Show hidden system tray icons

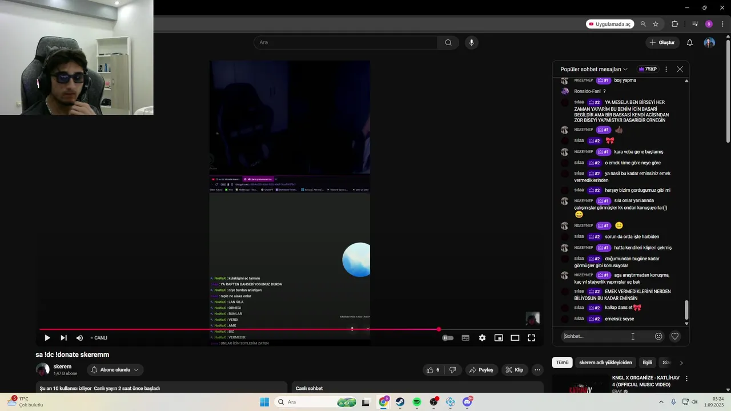[x=661, y=402]
